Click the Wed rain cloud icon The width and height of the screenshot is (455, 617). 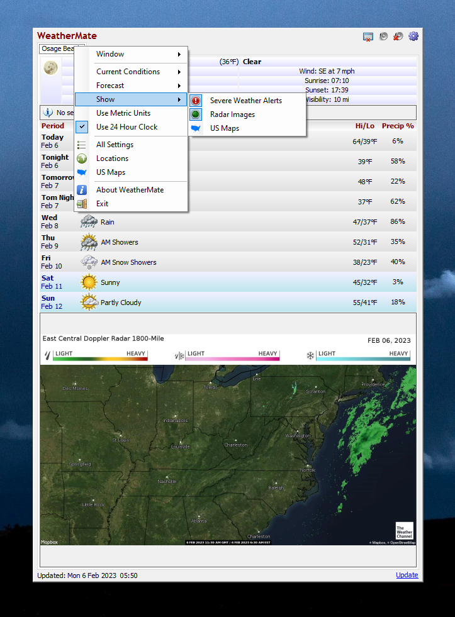click(x=89, y=222)
